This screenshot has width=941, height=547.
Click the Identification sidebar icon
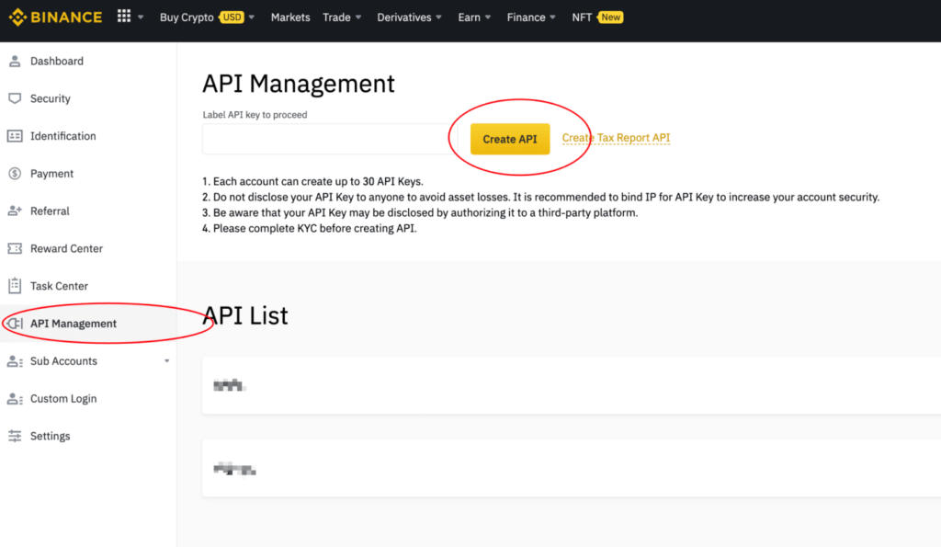pyautogui.click(x=14, y=135)
